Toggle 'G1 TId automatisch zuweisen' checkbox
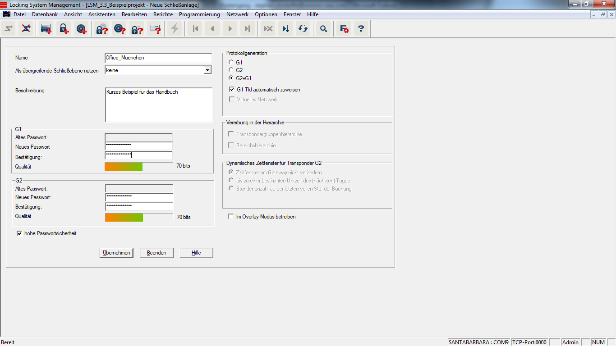Viewport: 616px width, 346px height. [x=232, y=90]
